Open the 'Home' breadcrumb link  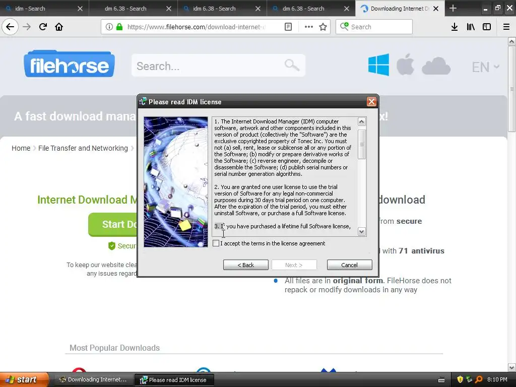tap(21, 148)
